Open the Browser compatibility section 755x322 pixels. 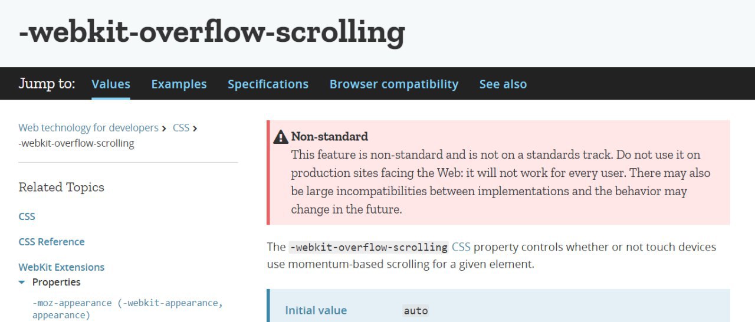(393, 84)
